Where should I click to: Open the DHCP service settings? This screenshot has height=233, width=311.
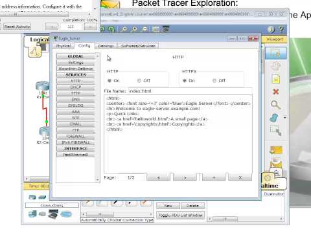tap(76, 87)
